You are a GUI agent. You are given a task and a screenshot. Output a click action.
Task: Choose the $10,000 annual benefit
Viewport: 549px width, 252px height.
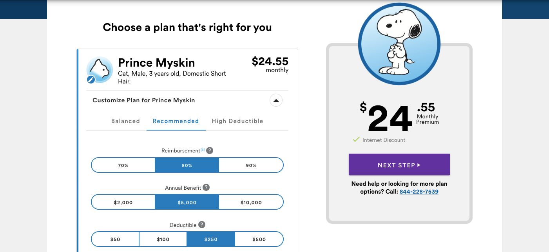[251, 203]
